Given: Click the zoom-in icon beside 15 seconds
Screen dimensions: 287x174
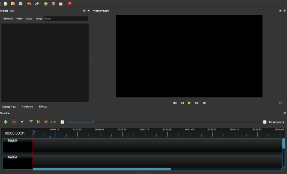Looking at the screenshot, I should (265, 122).
